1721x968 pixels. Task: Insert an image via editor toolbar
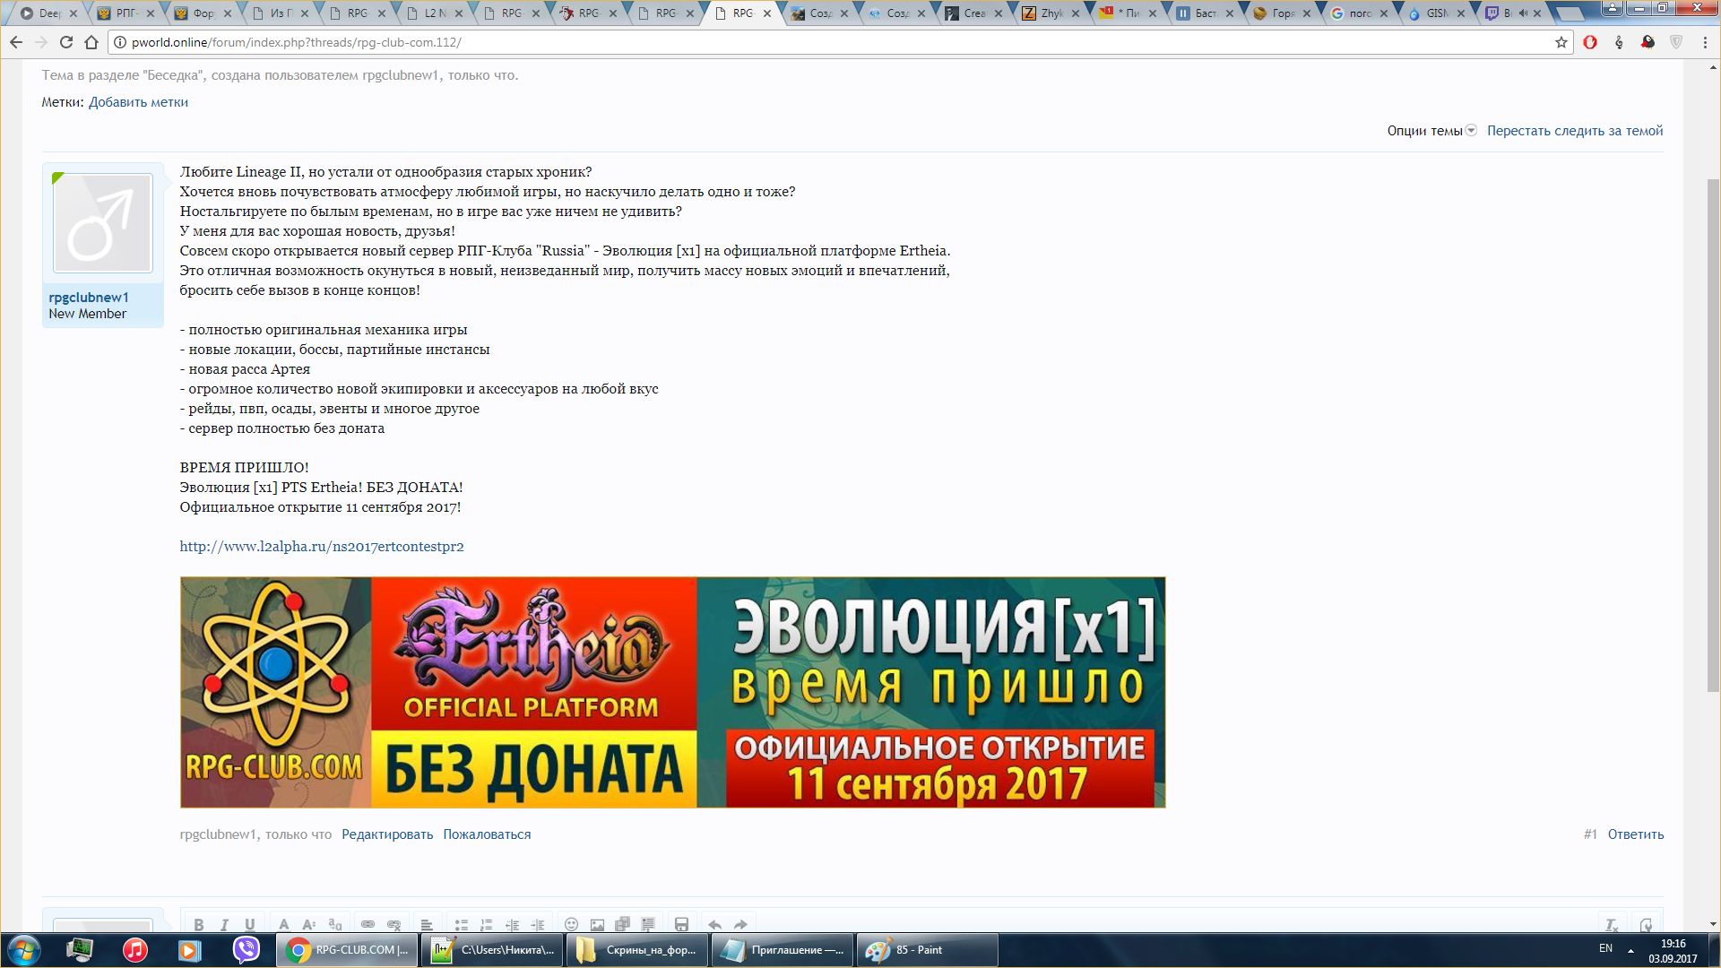coord(597,924)
